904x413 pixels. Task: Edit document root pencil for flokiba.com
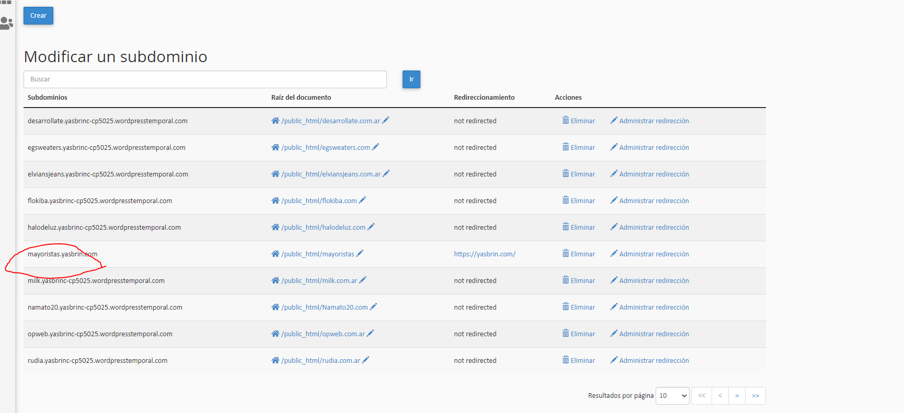362,200
